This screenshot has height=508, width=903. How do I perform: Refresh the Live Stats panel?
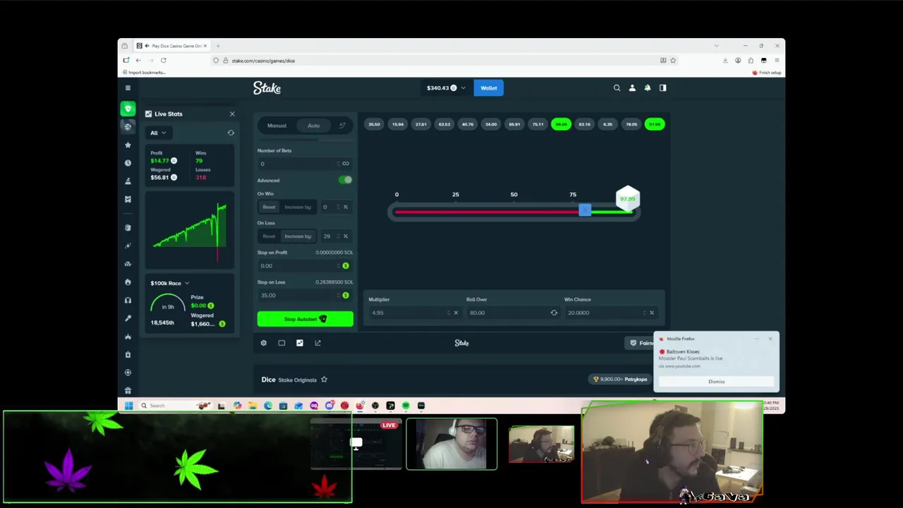pyautogui.click(x=231, y=133)
